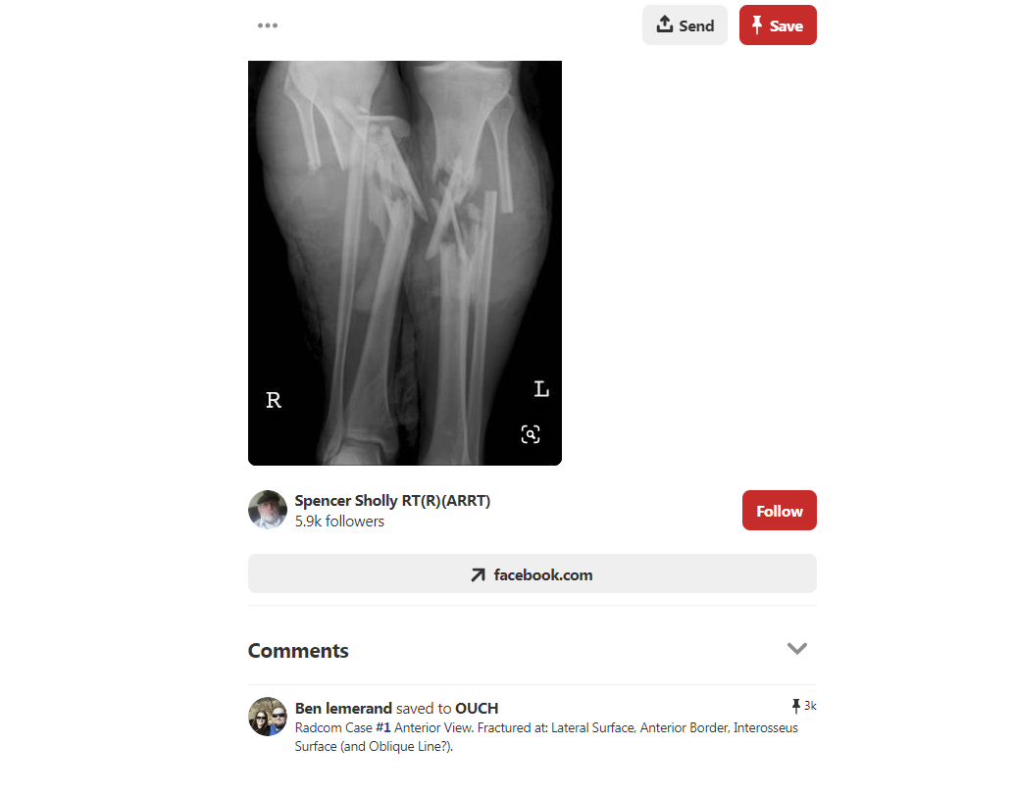Screen dimensions: 1015x795
Task: Save this pin with the Save button
Action: pos(778,25)
